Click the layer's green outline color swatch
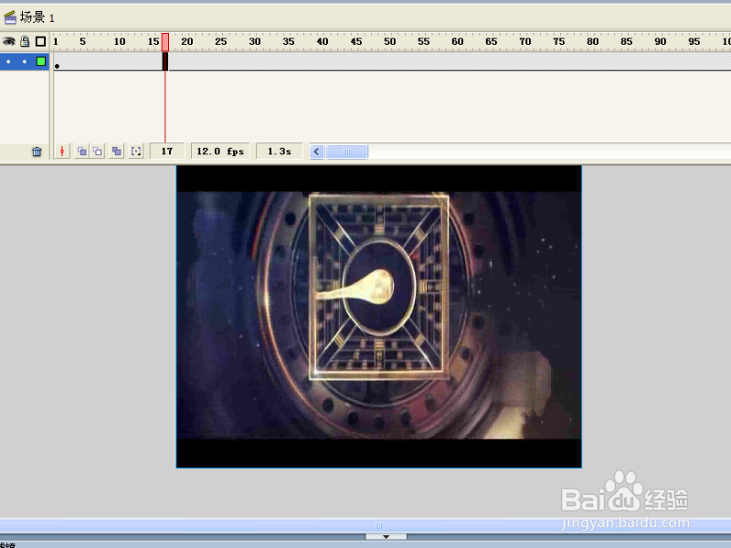 click(x=41, y=61)
